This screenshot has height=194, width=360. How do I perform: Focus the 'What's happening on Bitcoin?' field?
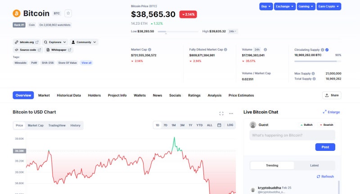(292, 135)
